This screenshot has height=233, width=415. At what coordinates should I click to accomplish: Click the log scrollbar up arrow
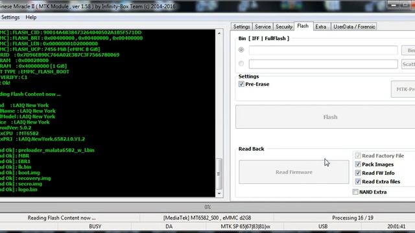(x=219, y=33)
